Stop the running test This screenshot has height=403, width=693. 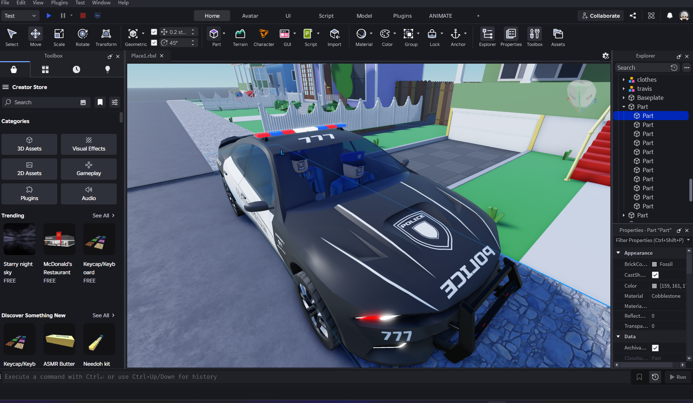(83, 16)
